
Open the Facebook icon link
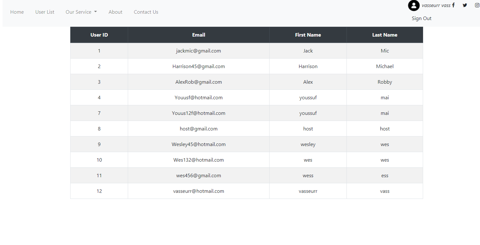(x=453, y=5)
